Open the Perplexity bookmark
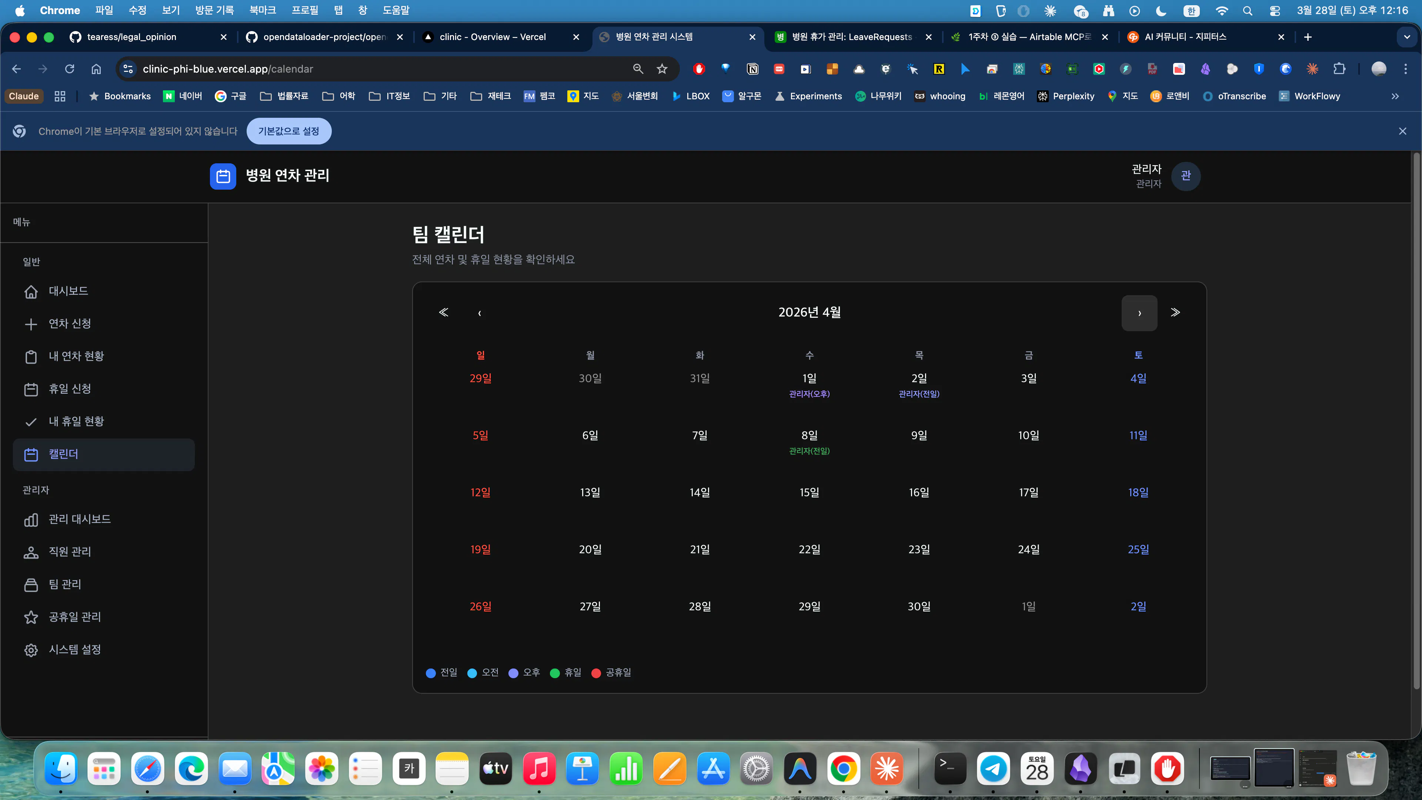1422x800 pixels. 1066,96
